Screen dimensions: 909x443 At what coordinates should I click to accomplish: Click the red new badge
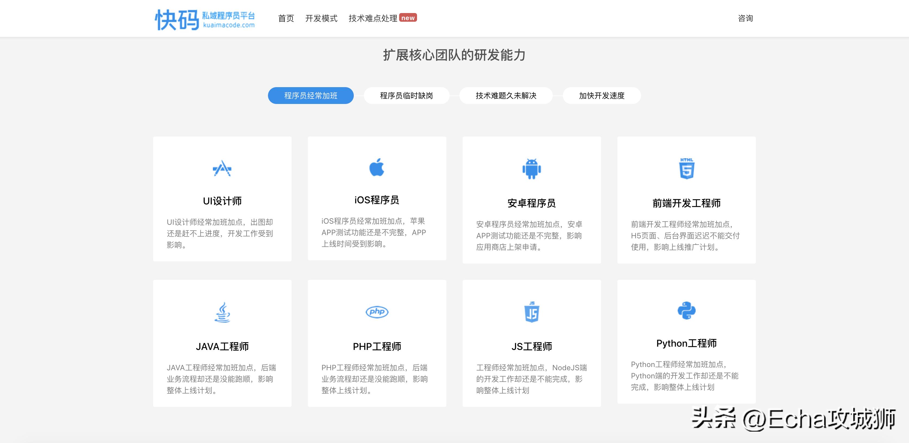tap(408, 18)
